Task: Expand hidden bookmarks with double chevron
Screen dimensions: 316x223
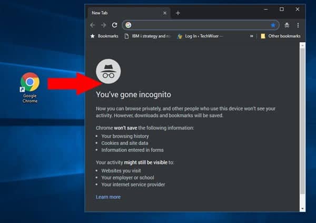Action: (251, 36)
